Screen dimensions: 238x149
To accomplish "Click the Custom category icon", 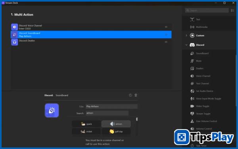I will (192, 36).
